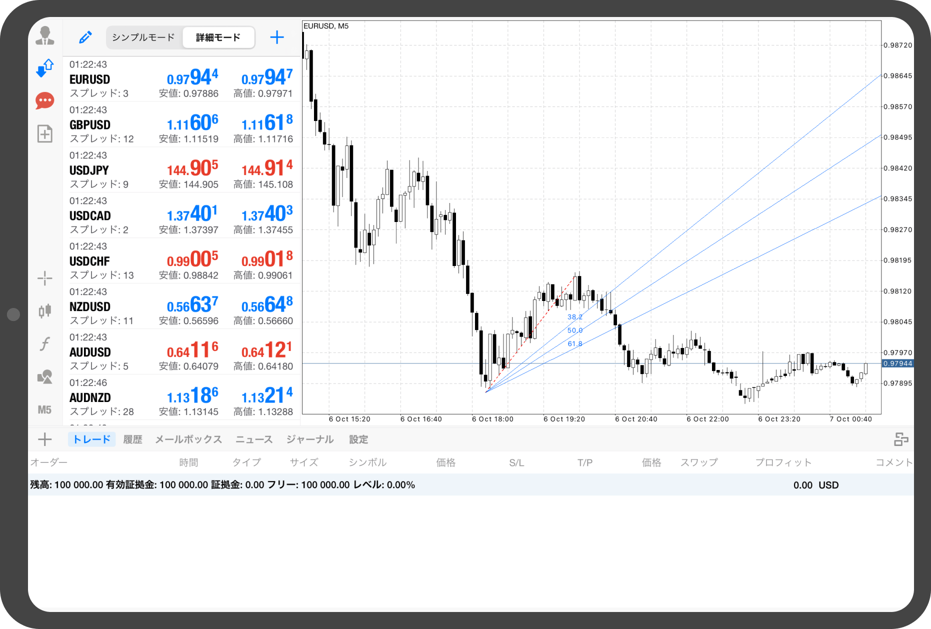Select the USDJPY quote row

coord(181,170)
